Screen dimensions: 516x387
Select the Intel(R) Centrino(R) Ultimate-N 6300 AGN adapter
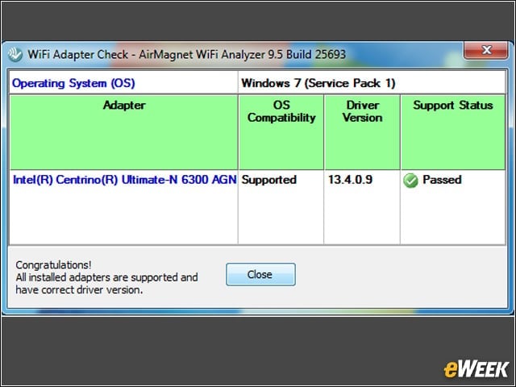coord(124,180)
